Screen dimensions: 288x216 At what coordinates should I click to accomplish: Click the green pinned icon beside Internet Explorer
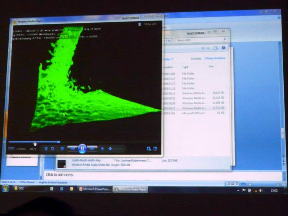(x=51, y=189)
